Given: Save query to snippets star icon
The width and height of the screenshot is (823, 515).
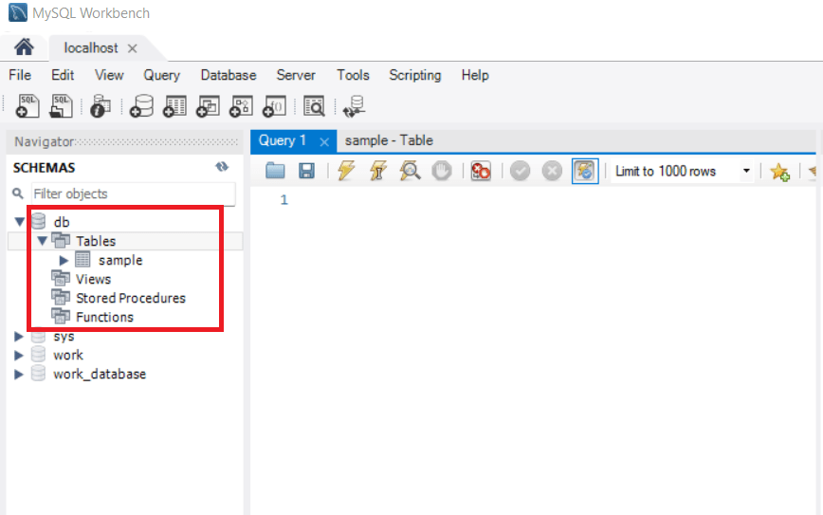Looking at the screenshot, I should (x=779, y=171).
